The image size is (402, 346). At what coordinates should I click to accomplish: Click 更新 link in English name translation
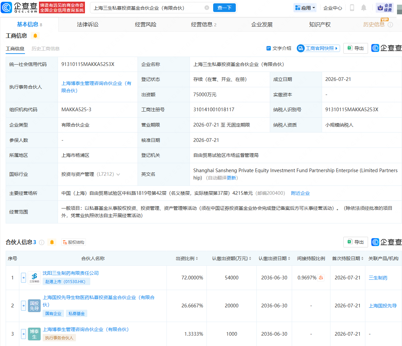coord(231,178)
